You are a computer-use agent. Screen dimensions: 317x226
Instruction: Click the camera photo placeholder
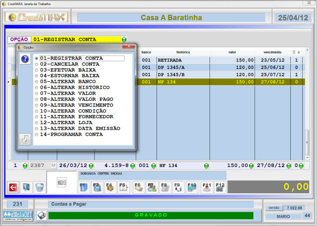[62, 182]
